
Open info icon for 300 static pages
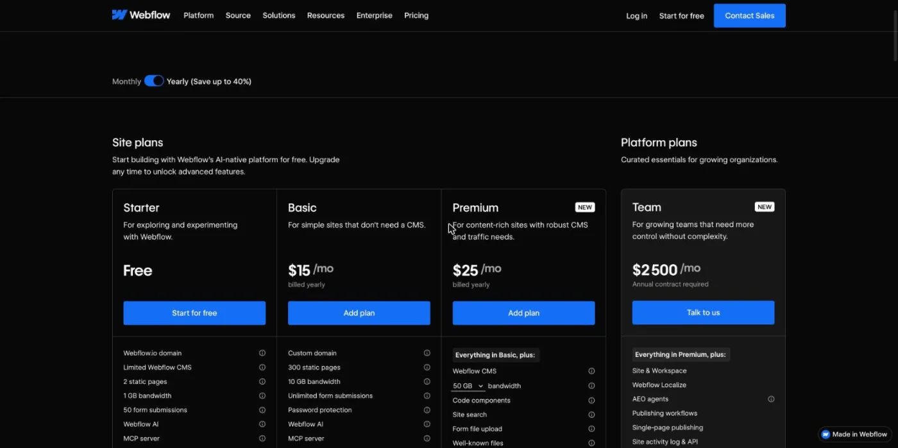pyautogui.click(x=427, y=367)
